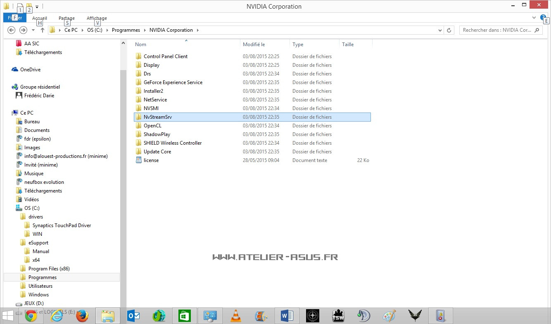Open the Fichier menu

(x=15, y=18)
